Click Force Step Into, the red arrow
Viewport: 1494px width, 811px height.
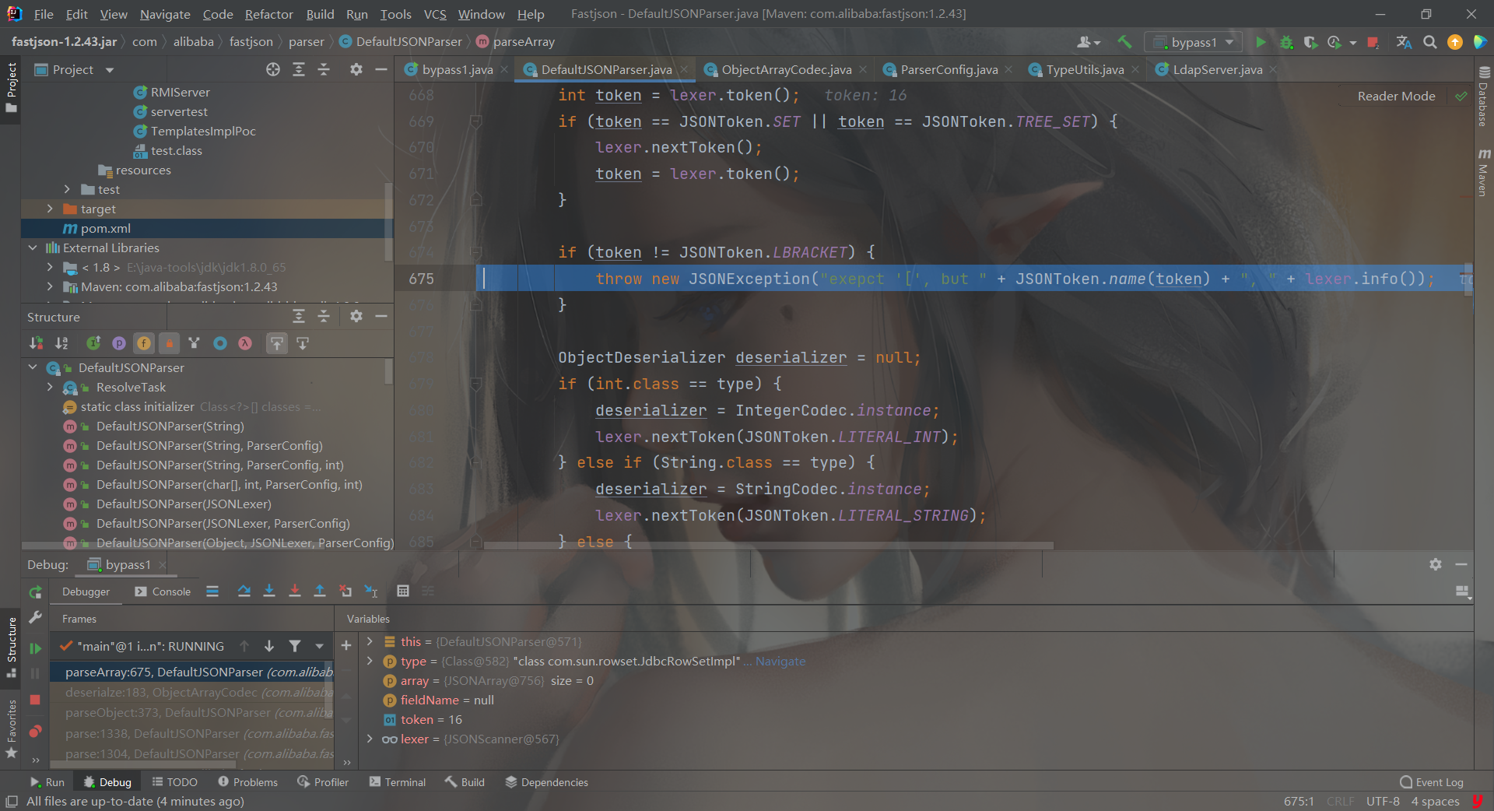click(x=295, y=592)
